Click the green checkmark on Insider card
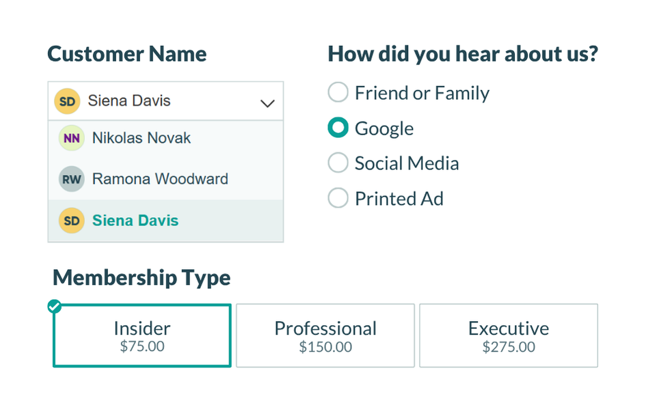This screenshot has width=646, height=403. [54, 305]
